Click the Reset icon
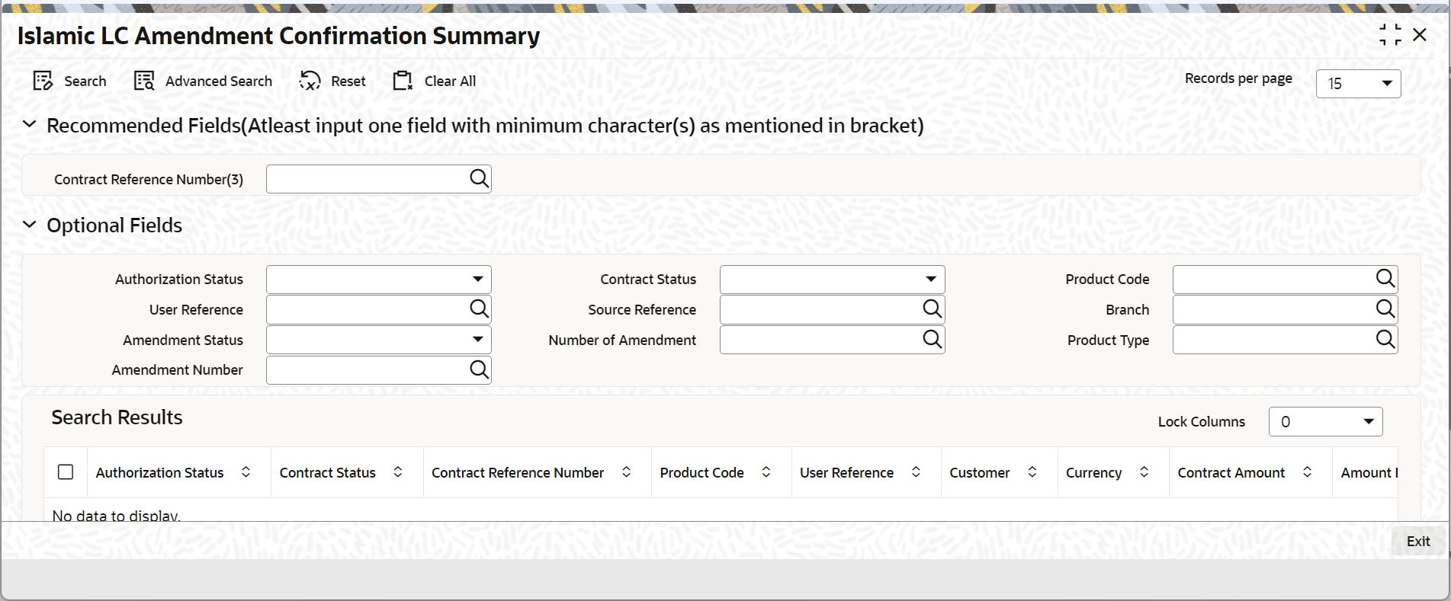Image resolution: width=1451 pixels, height=601 pixels. (310, 81)
